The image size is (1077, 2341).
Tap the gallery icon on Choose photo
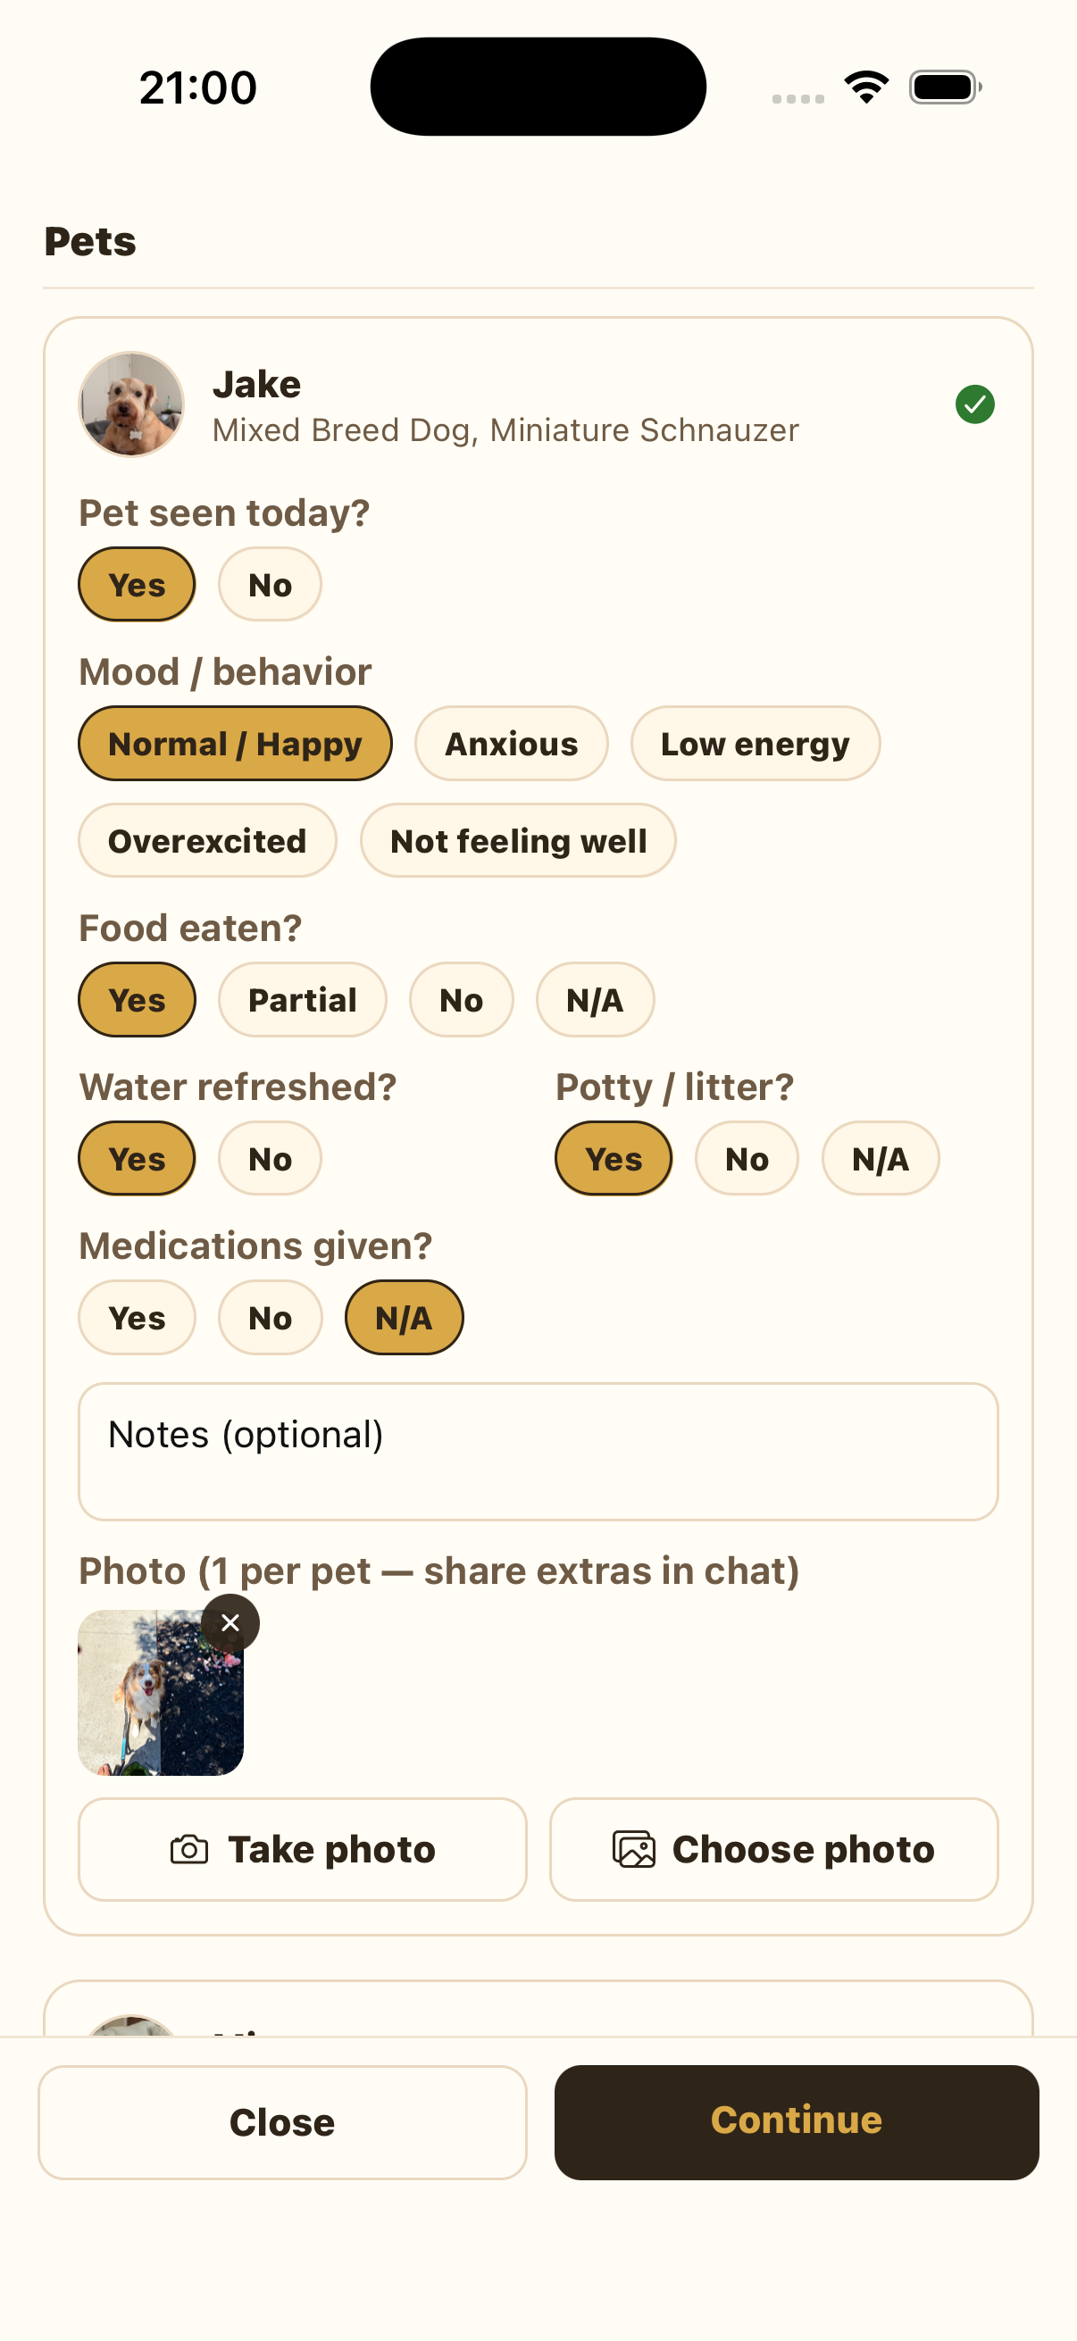click(x=633, y=1849)
